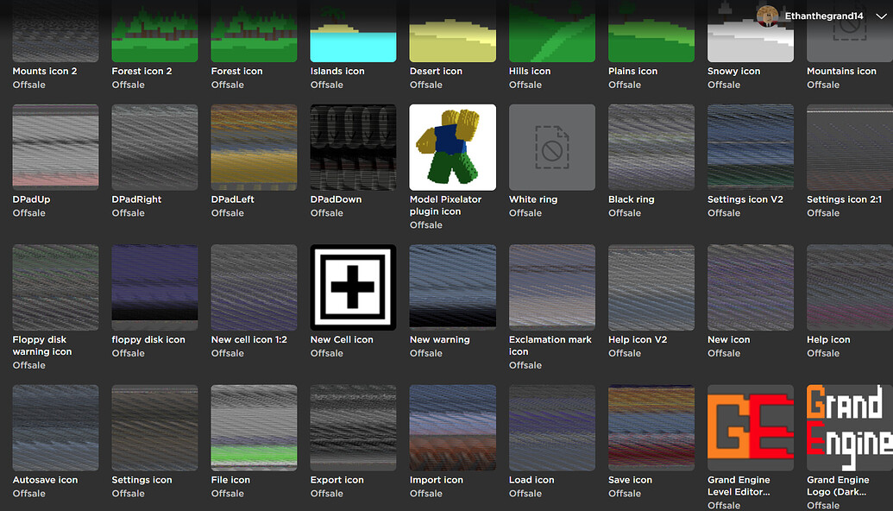Screen dimensions: 893x511
Task: Open the Islands icon thumbnail
Action: [353, 30]
